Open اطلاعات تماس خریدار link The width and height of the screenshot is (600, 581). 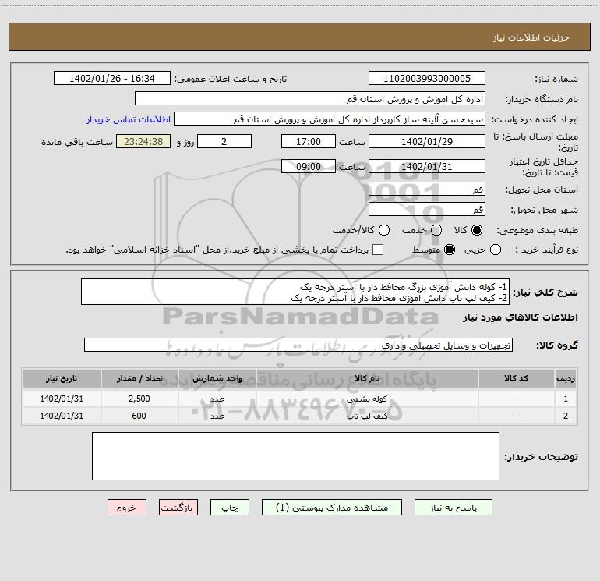coord(129,119)
